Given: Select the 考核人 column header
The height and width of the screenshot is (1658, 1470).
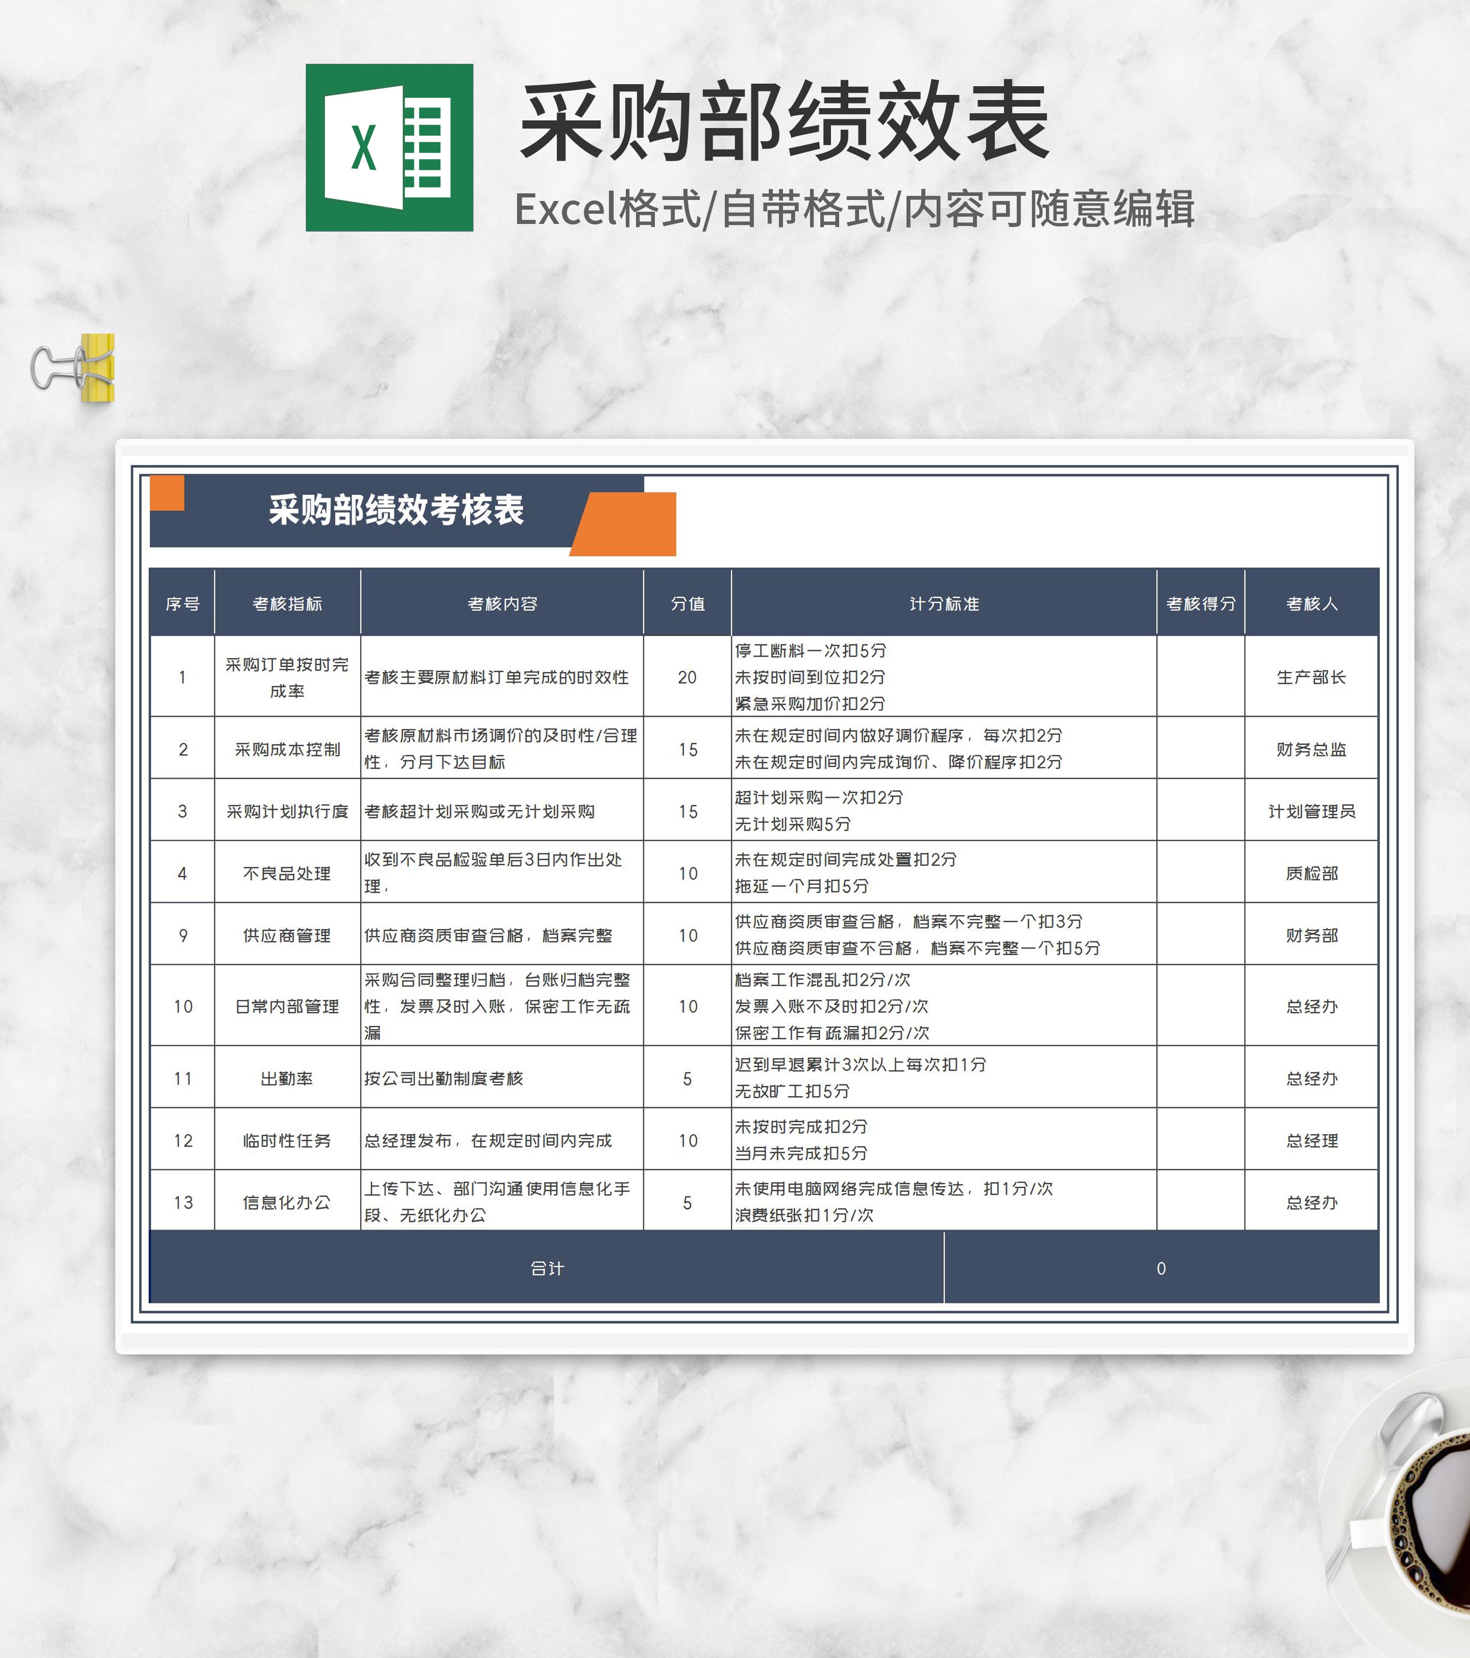Looking at the screenshot, I should (x=1311, y=604).
